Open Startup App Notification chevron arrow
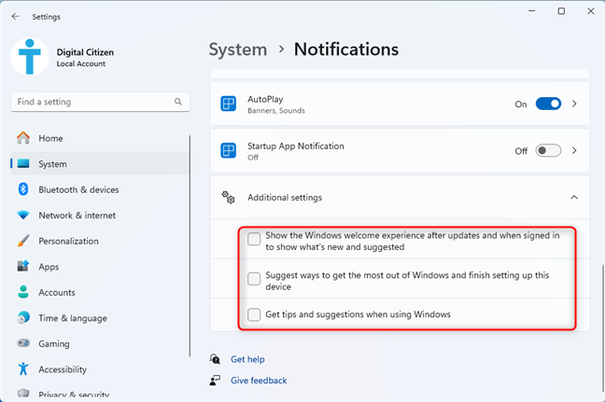This screenshot has height=402, width=605. coord(574,150)
